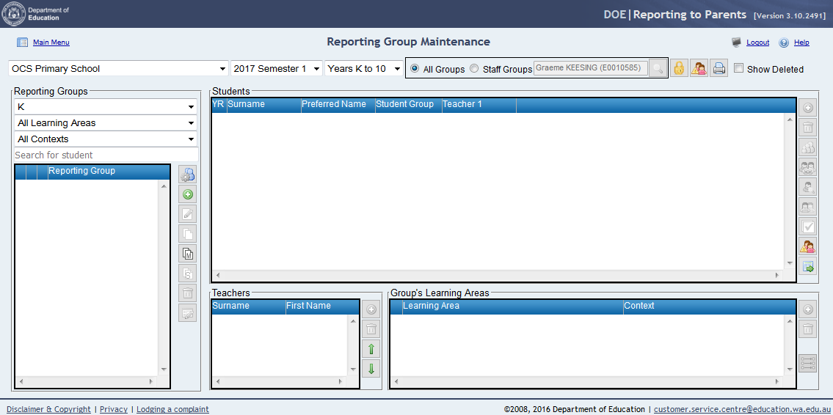Click the printer icon beside the padlock
The image size is (833, 415).
pyautogui.click(x=719, y=68)
